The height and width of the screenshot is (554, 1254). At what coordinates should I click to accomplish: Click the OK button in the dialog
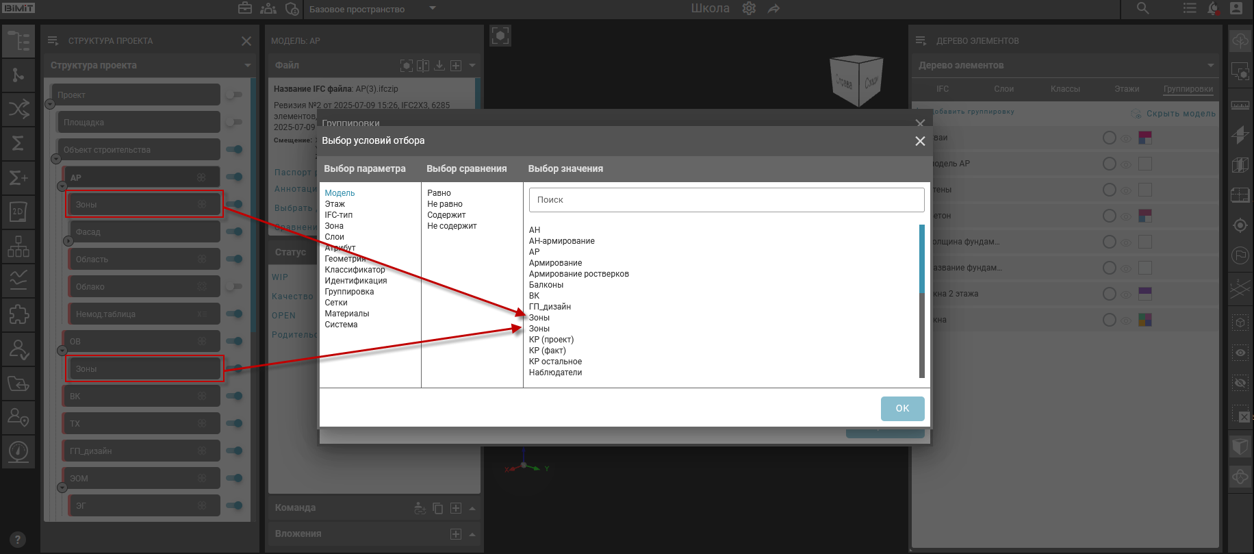click(902, 408)
